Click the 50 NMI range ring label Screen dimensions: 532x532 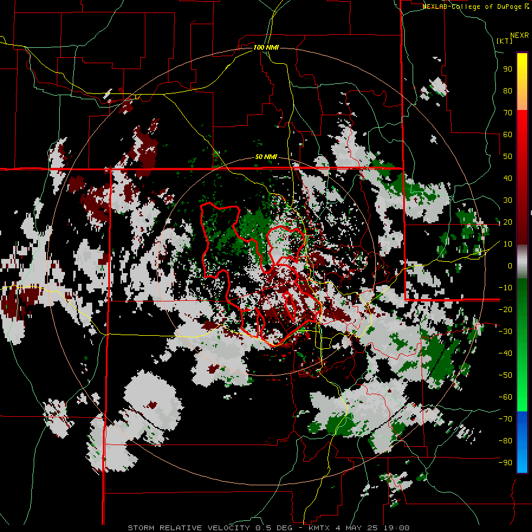point(266,157)
